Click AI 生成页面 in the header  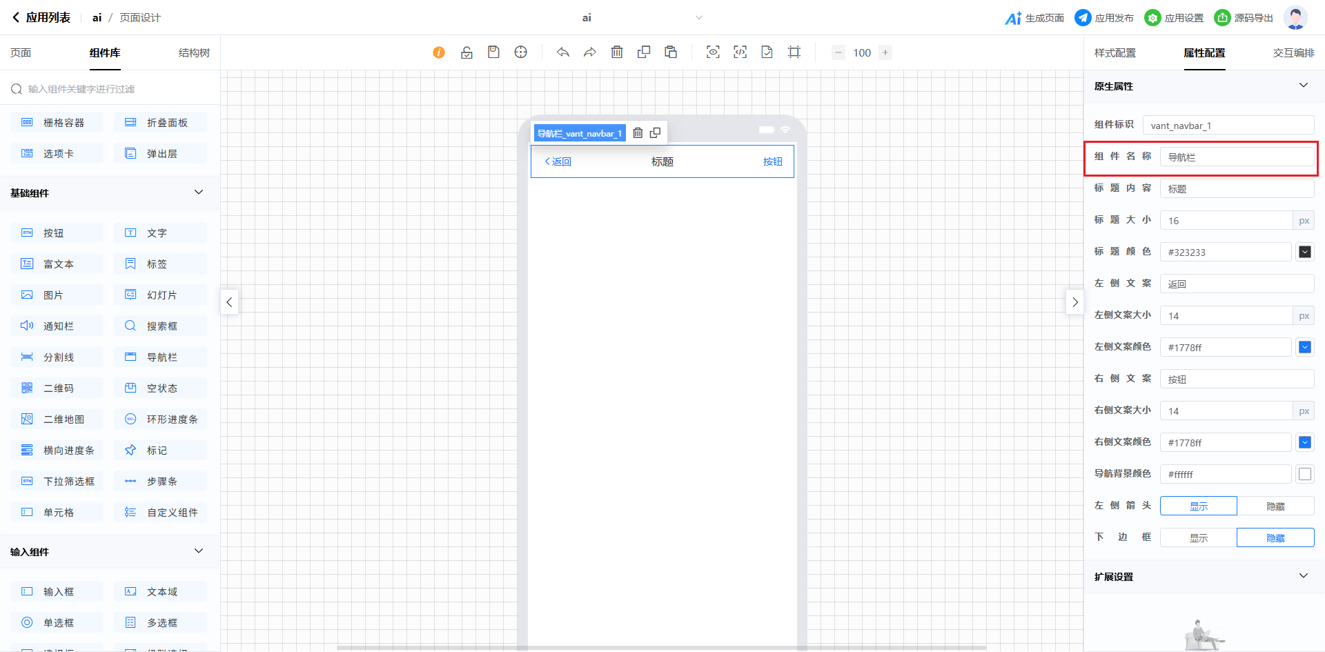click(x=1034, y=18)
